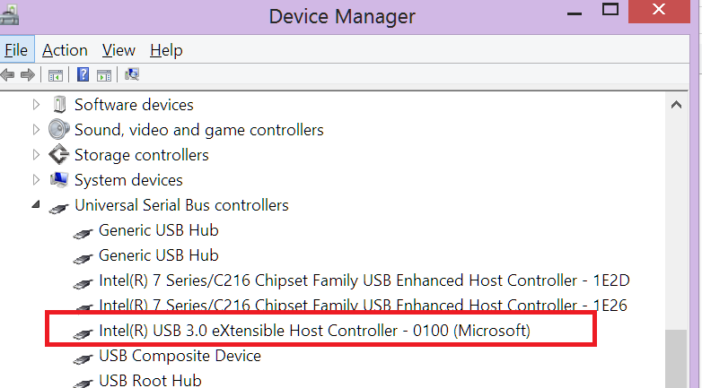
Task: Open the blue Help toolbar icon
Action: click(x=83, y=75)
